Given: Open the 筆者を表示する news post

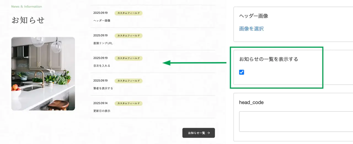Looking at the screenshot, I should (103, 88).
